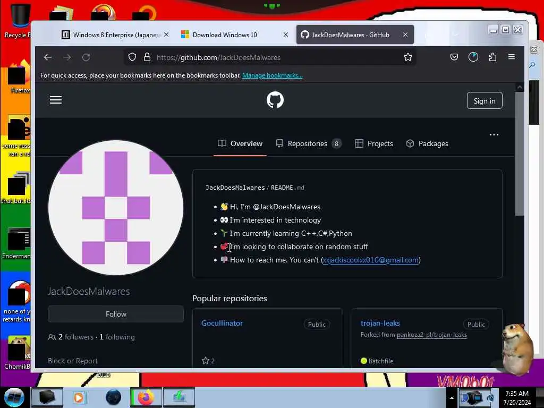Close the Download Windows 10 tab
The width and height of the screenshot is (544, 408).
285,35
